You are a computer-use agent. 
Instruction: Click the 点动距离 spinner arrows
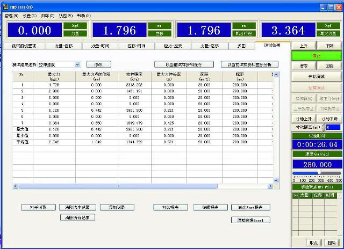(x=324, y=127)
